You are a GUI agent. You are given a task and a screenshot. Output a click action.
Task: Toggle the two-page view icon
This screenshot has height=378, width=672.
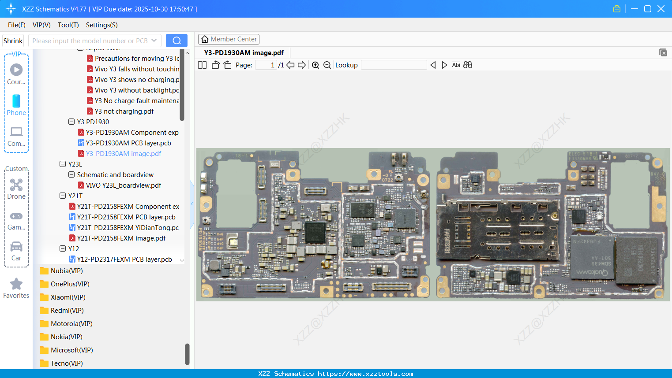point(202,65)
